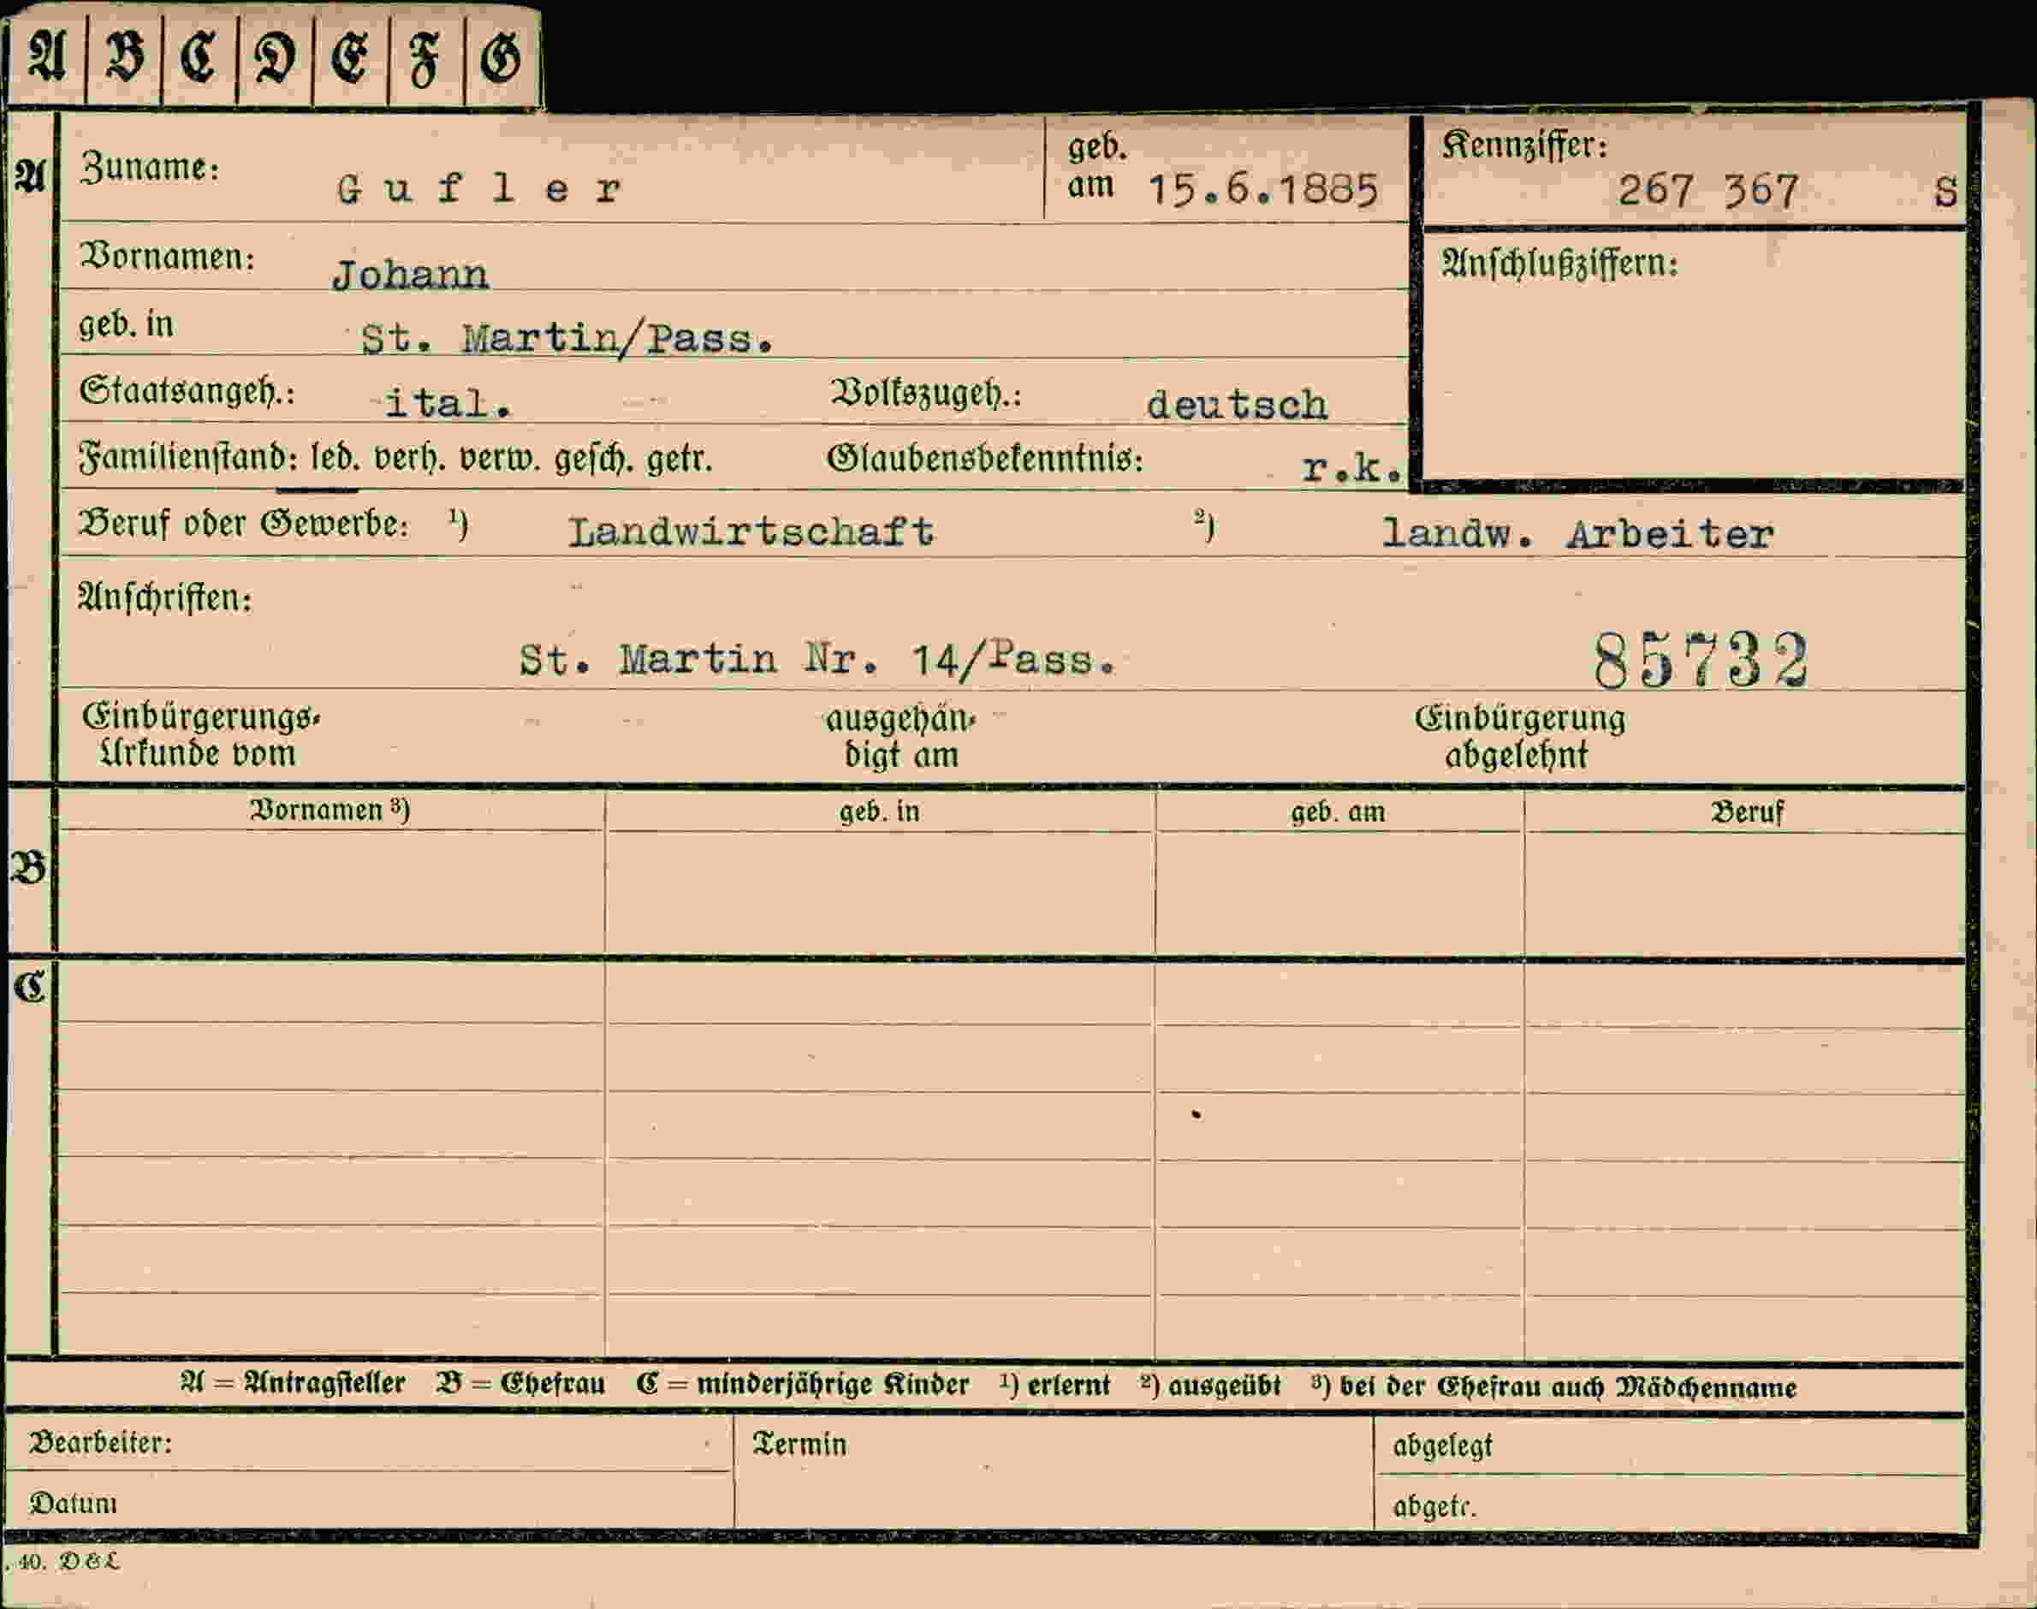Click the 'Datum' field label

coord(74,1504)
